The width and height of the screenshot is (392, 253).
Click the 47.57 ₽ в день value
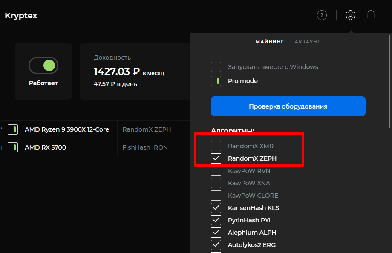115,84
